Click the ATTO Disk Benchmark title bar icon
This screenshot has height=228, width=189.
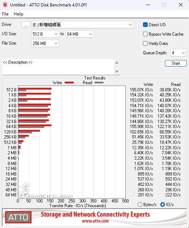[5, 5]
